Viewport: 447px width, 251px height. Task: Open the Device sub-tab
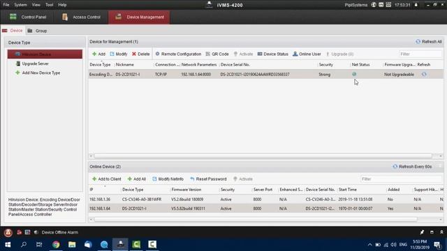coord(13,31)
